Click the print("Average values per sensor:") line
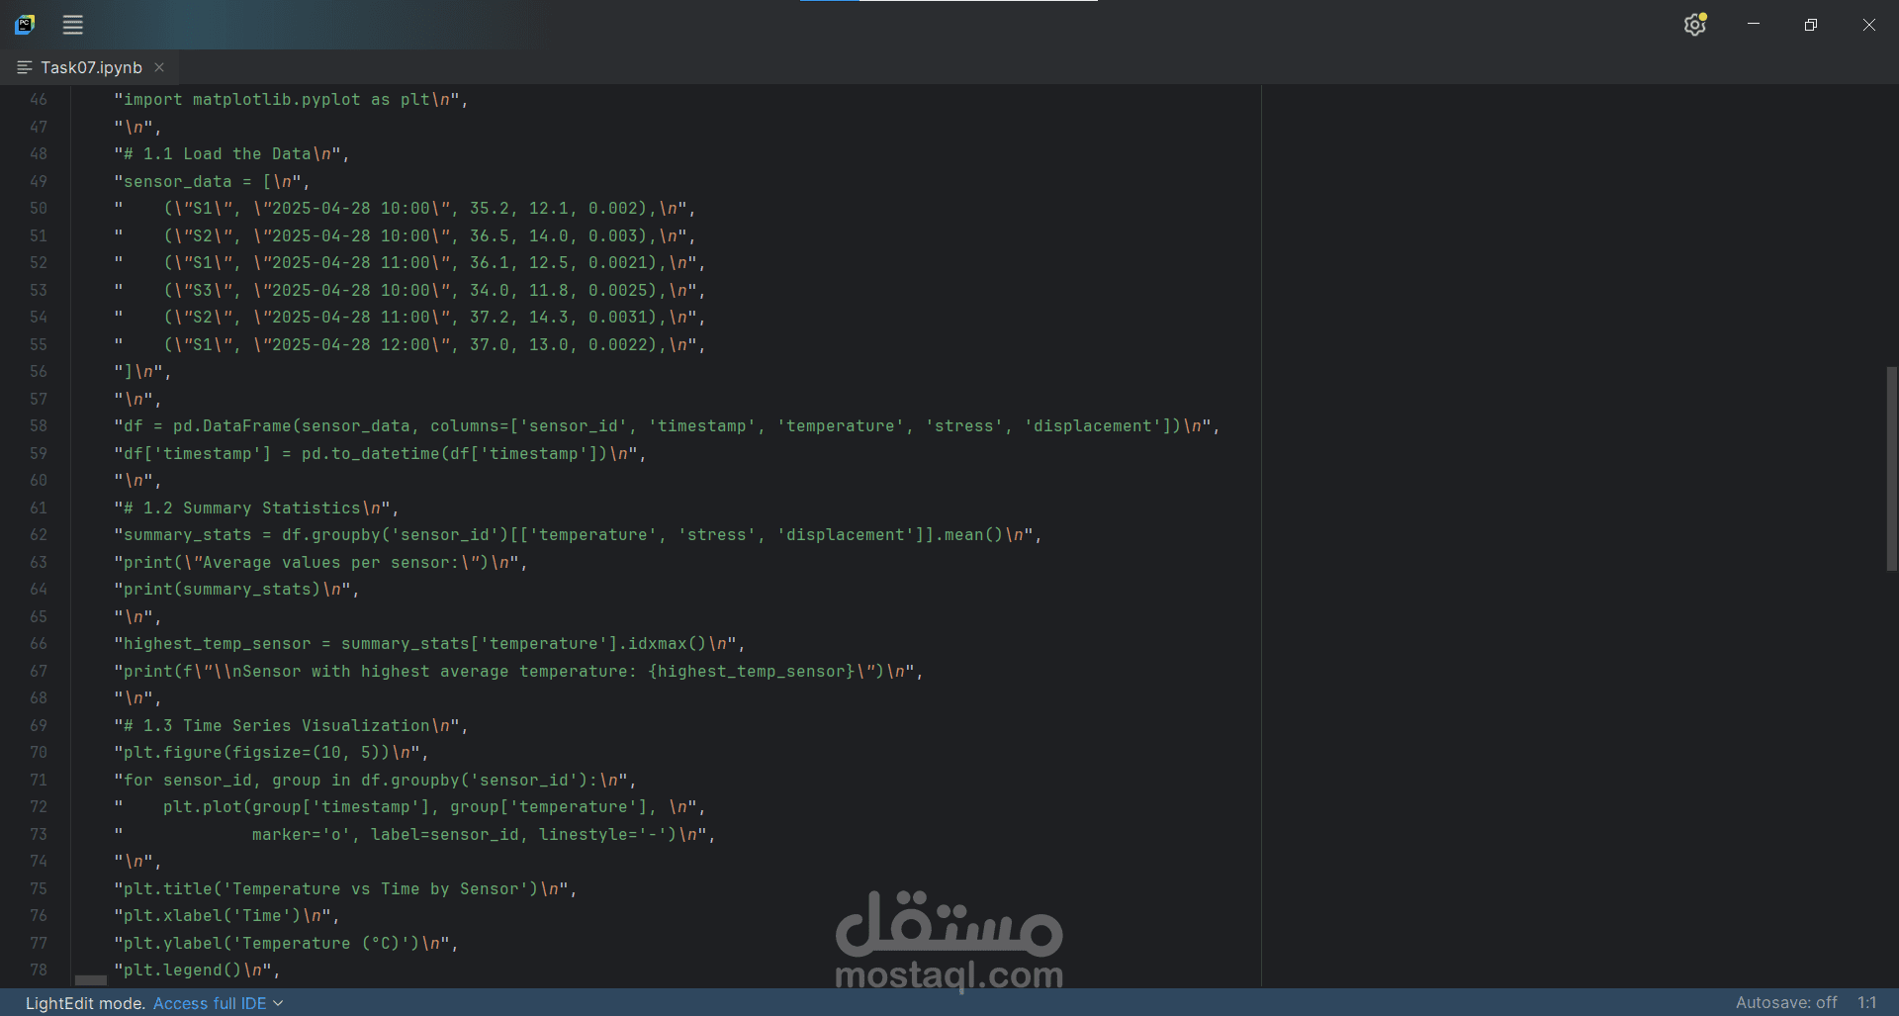1899x1016 pixels. [x=320, y=563]
